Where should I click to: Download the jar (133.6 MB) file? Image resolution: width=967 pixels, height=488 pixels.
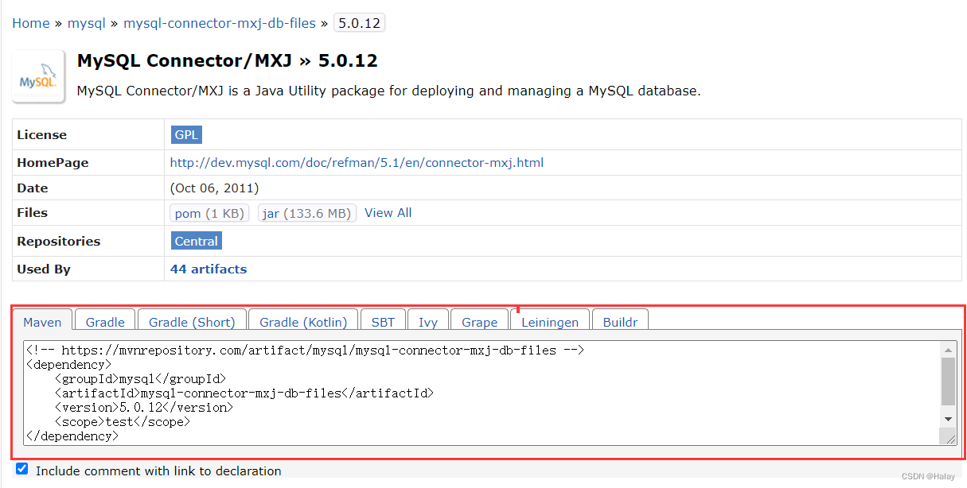coord(306,213)
